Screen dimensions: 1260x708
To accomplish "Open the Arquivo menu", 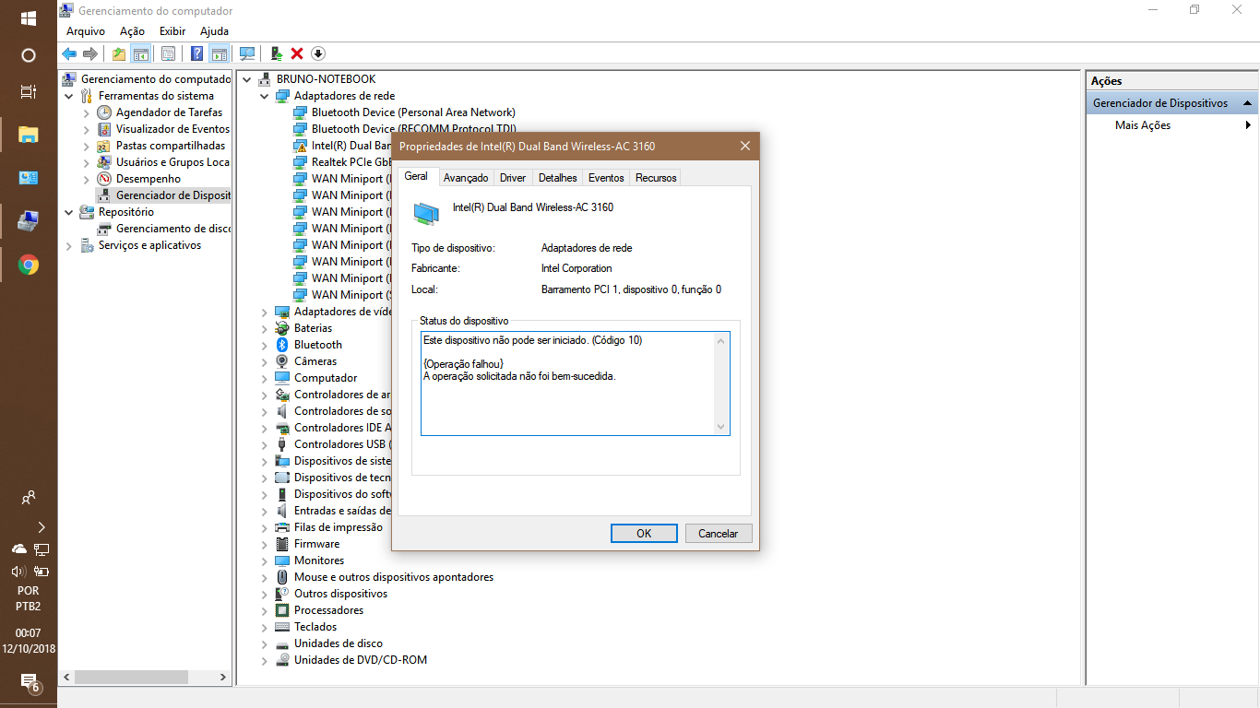I will [86, 31].
